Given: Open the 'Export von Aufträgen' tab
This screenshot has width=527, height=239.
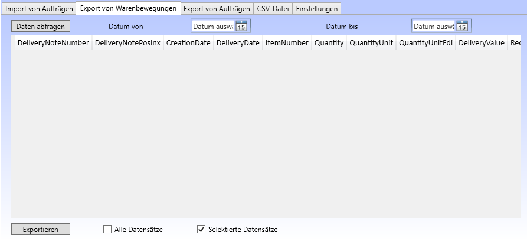Looking at the screenshot, I should (216, 9).
